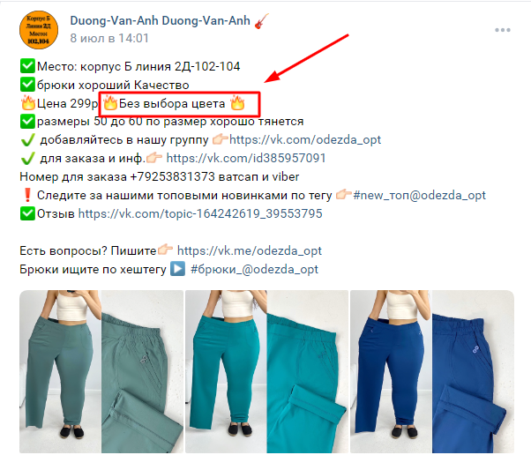Open the topic-164242619_39553795 review link
The image size is (531, 455).
[x=200, y=213]
